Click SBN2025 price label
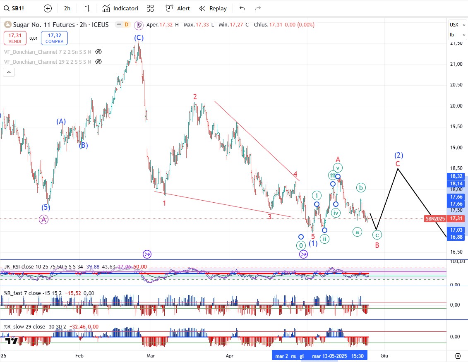 [435, 218]
